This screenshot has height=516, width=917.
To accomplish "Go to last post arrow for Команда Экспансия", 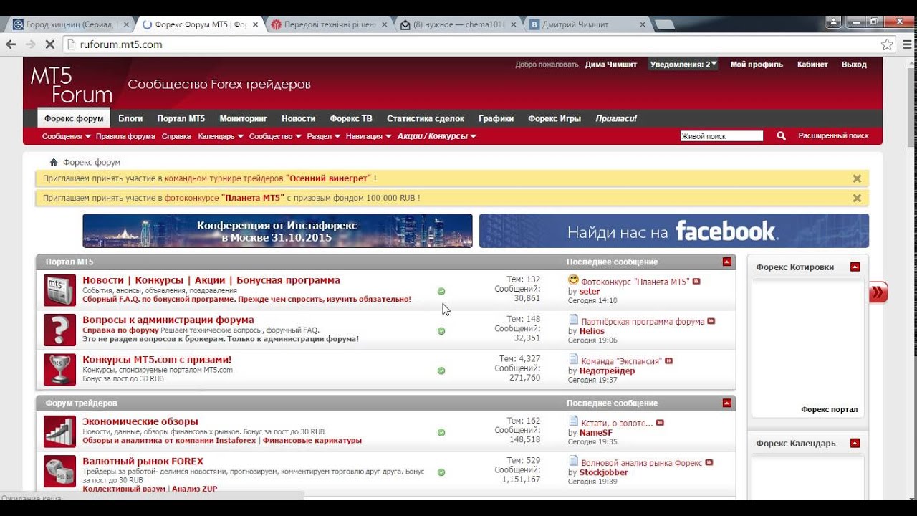I will coord(668,361).
